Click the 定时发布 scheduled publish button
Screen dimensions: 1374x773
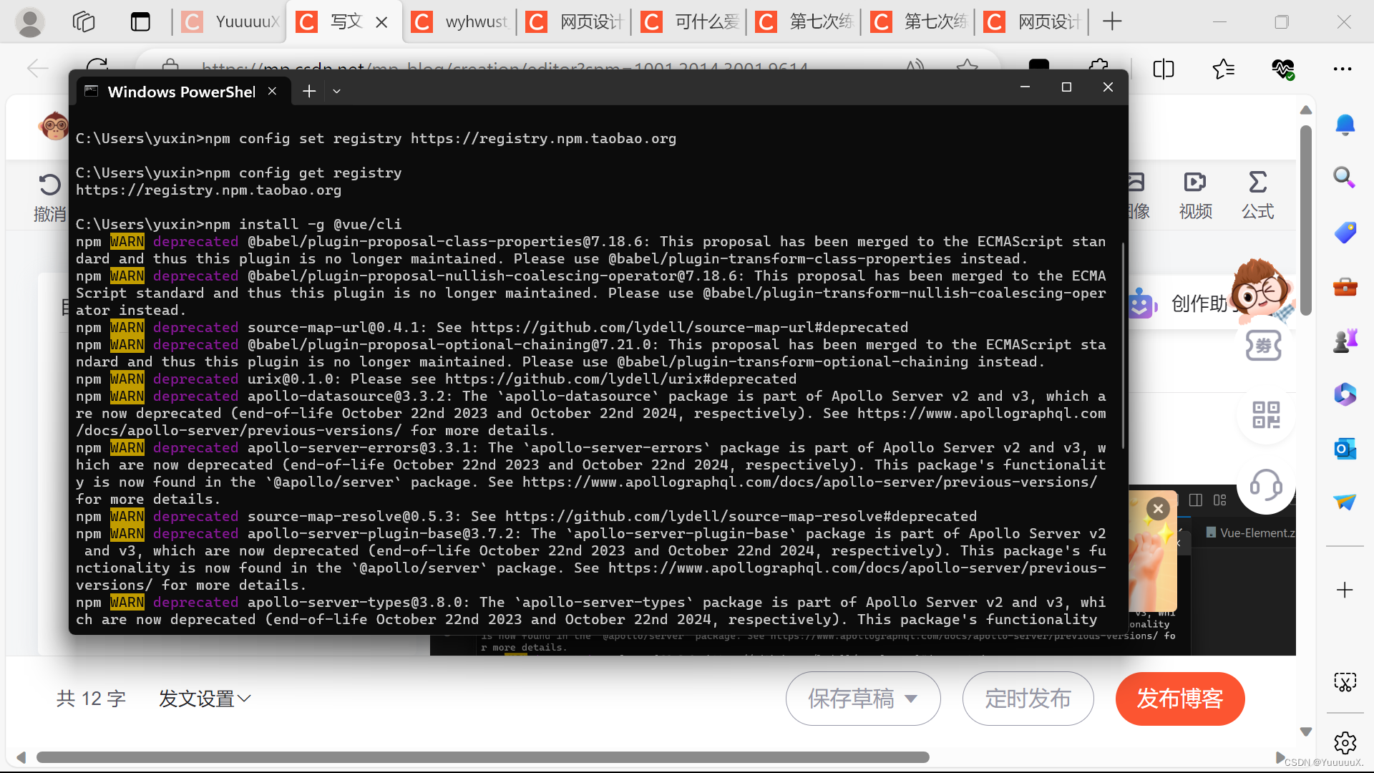pyautogui.click(x=1028, y=699)
